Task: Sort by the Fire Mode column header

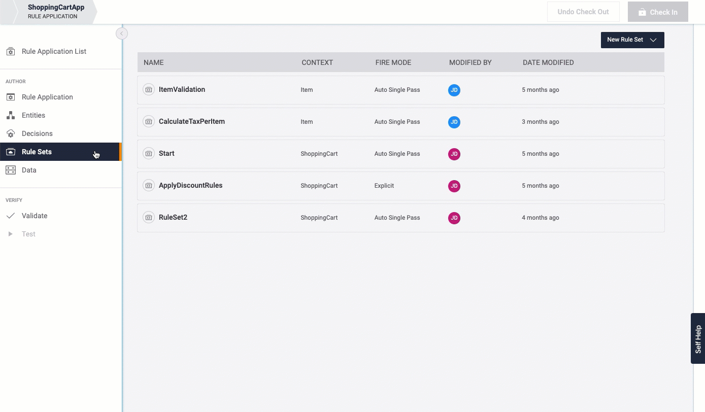Action: coord(393,62)
